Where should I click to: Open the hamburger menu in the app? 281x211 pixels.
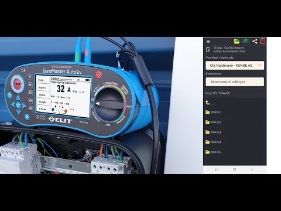point(208,41)
